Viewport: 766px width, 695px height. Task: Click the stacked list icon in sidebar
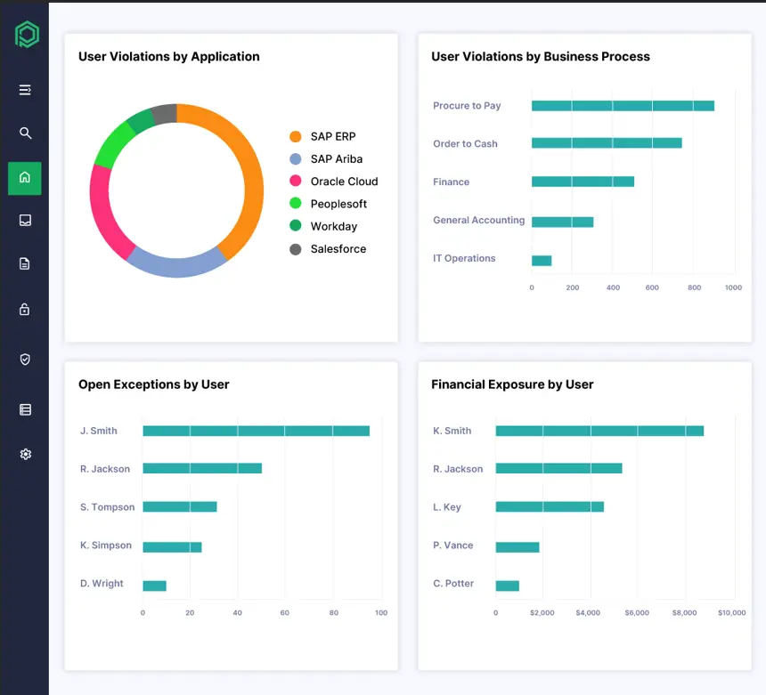coord(25,409)
